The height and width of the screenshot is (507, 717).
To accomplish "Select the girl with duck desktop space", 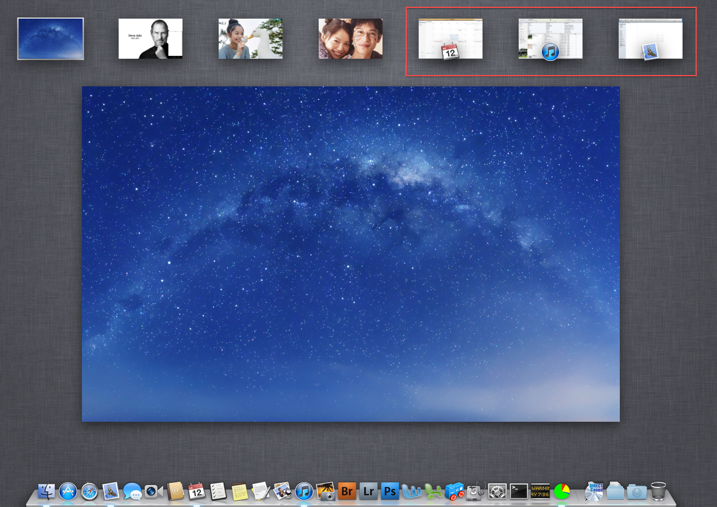I will pyautogui.click(x=250, y=38).
